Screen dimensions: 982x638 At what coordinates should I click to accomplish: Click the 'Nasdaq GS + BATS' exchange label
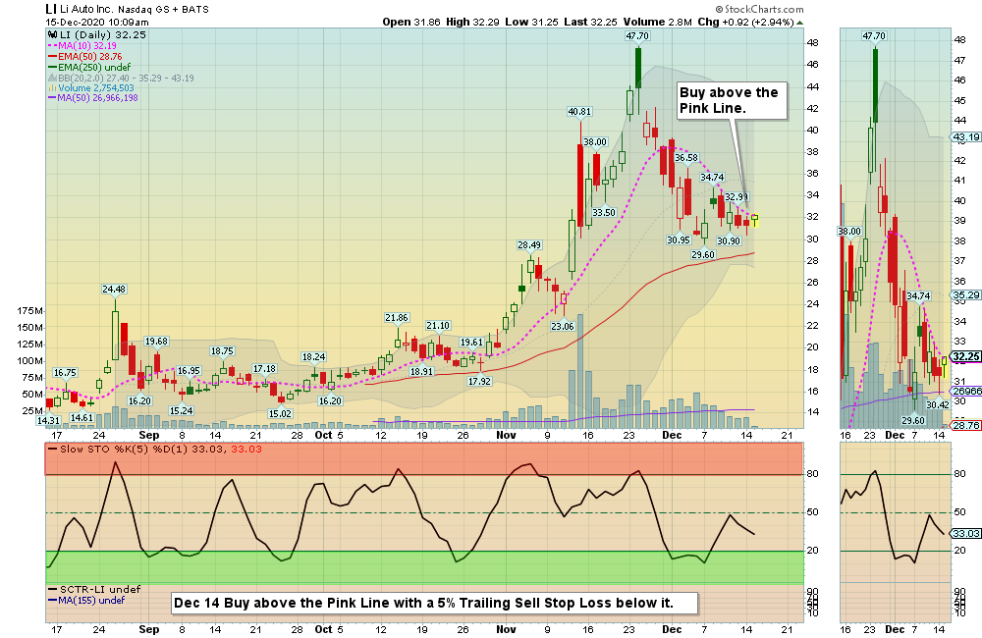coord(163,10)
